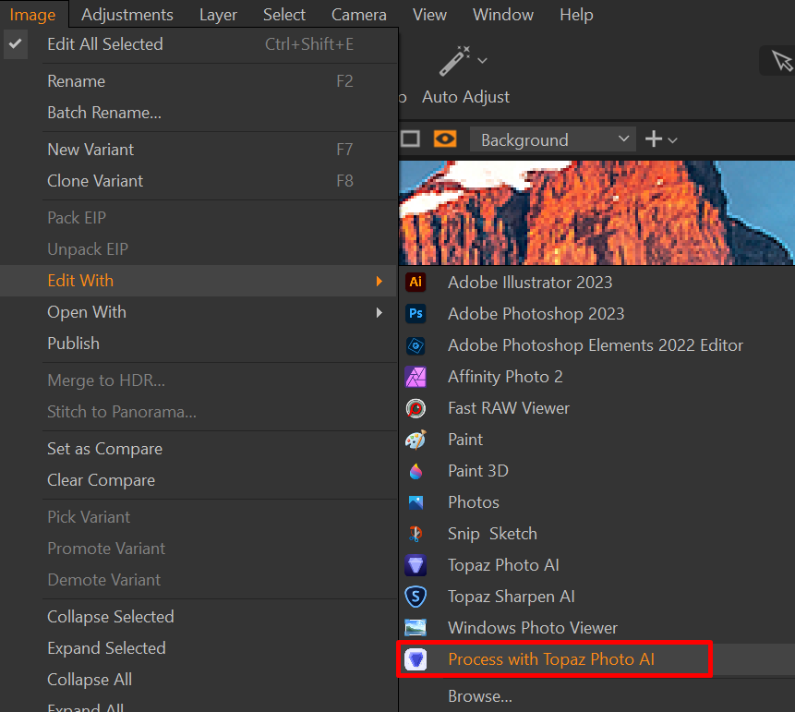Select Adobe Photoshop Elements 2022 Editor
Image resolution: width=795 pixels, height=712 pixels.
(x=596, y=345)
